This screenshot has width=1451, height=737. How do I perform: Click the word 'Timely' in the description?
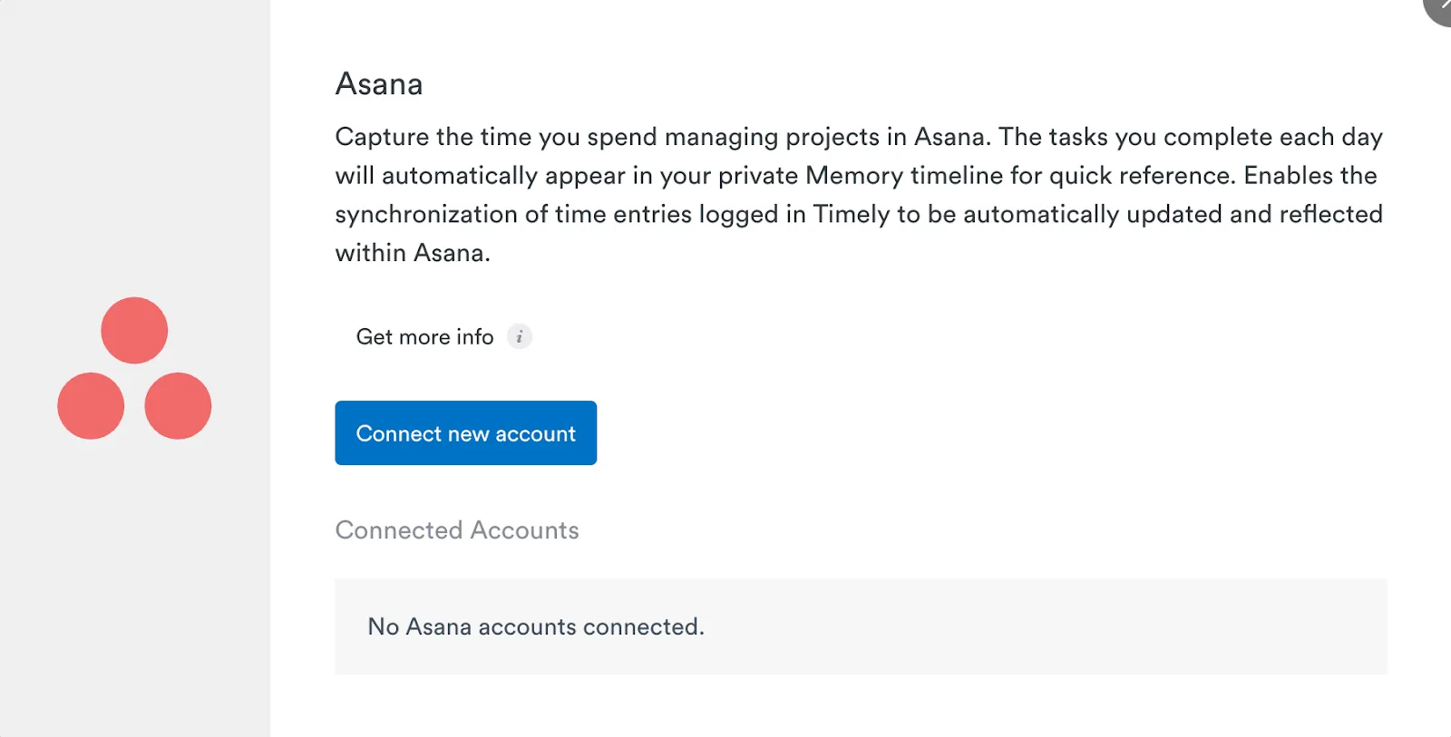pos(851,215)
